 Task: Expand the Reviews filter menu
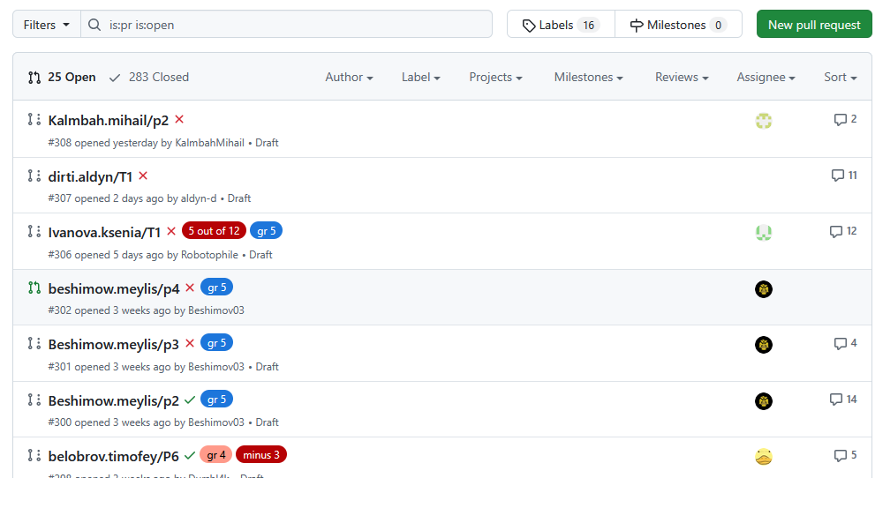pyautogui.click(x=682, y=78)
